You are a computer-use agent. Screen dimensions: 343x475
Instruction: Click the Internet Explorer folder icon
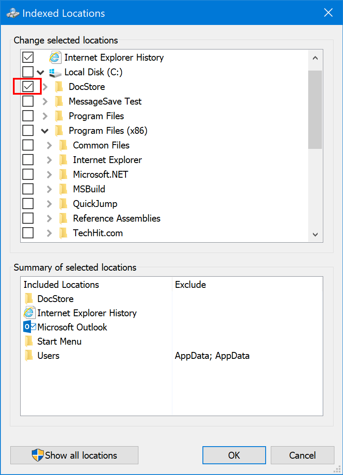63,160
